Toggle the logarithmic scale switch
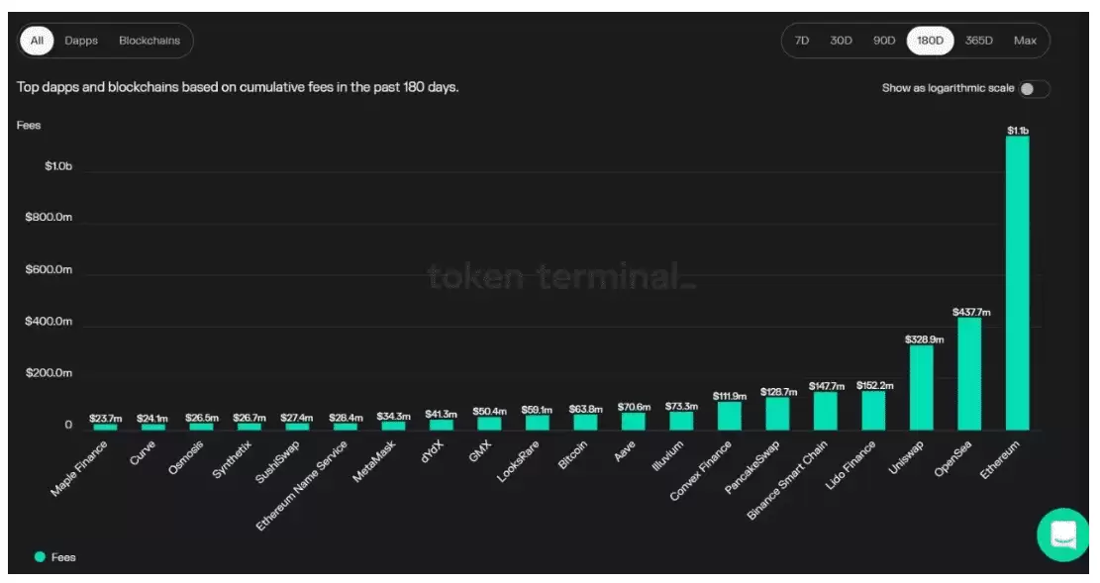 click(x=1034, y=89)
